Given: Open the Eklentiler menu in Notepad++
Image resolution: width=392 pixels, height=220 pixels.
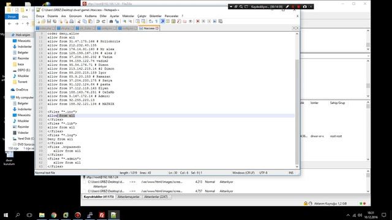Looking at the screenshot, I should pos(156,16).
